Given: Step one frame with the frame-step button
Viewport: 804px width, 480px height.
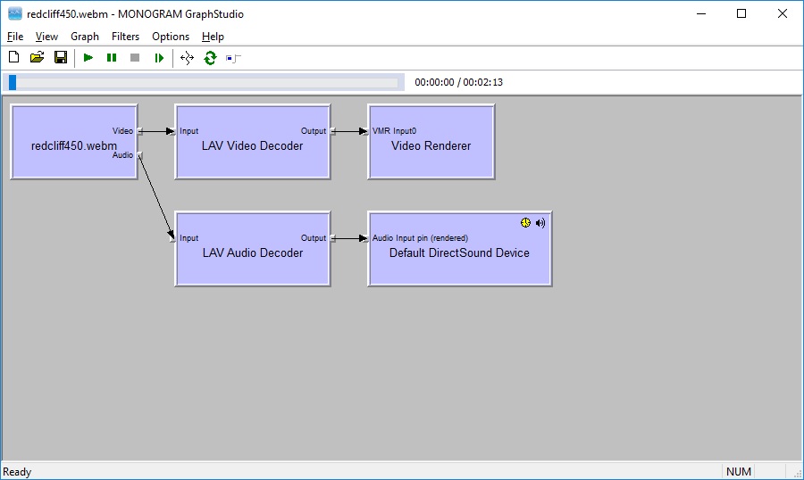Looking at the screenshot, I should 159,58.
